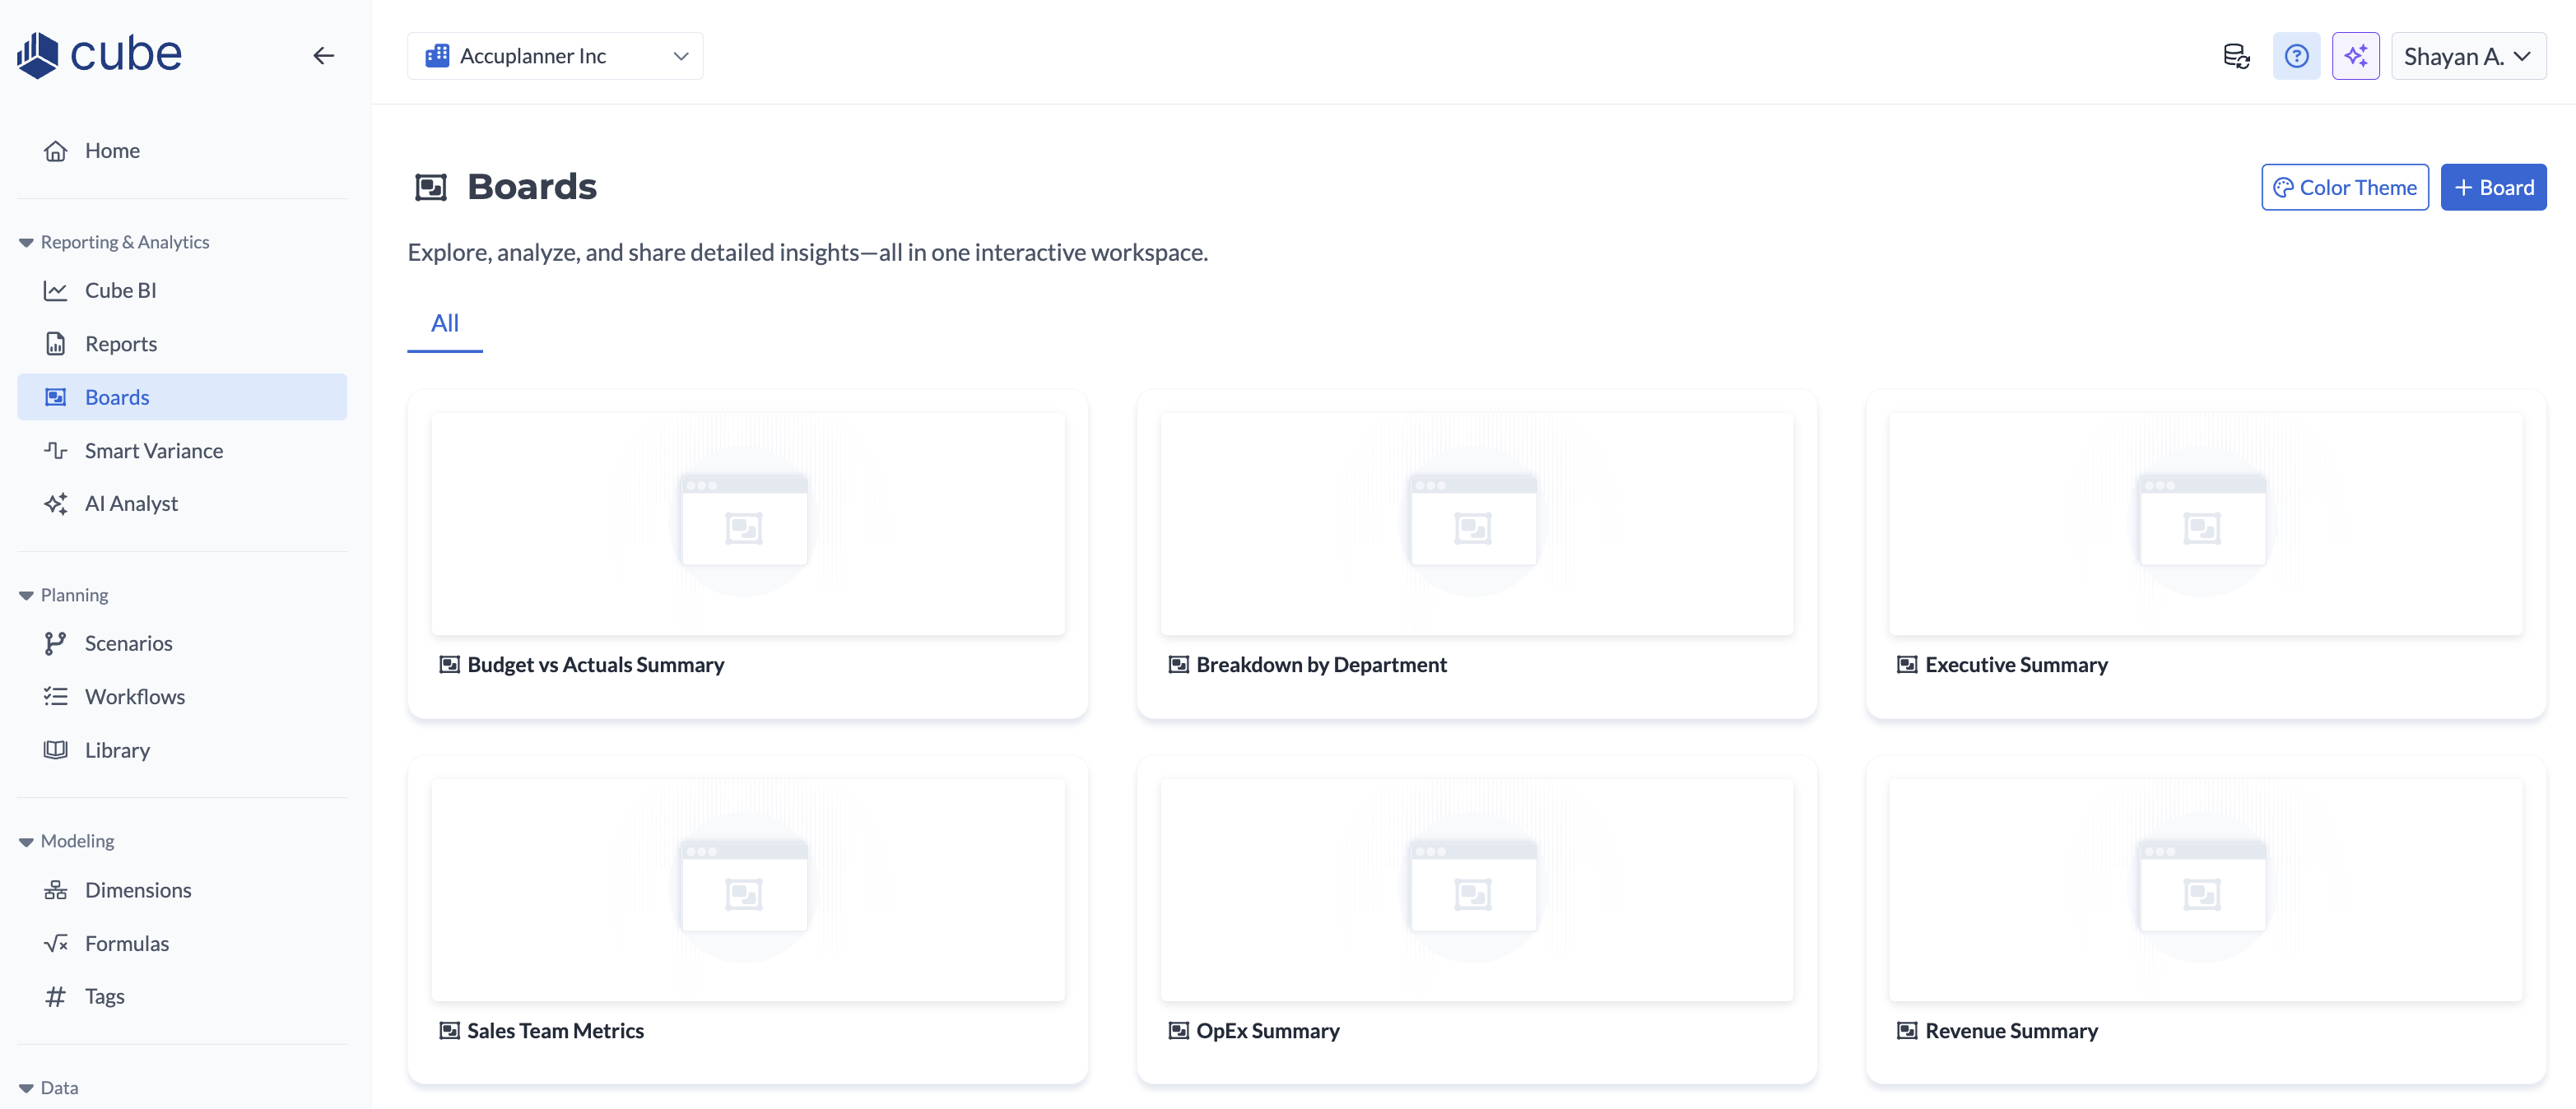The height and width of the screenshot is (1109, 2576).
Task: Open the Executive Summary board thumbnail
Action: pyautogui.click(x=2204, y=523)
